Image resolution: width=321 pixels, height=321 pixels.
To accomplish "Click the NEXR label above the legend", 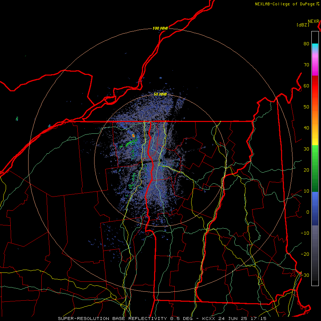I will 314,21.
